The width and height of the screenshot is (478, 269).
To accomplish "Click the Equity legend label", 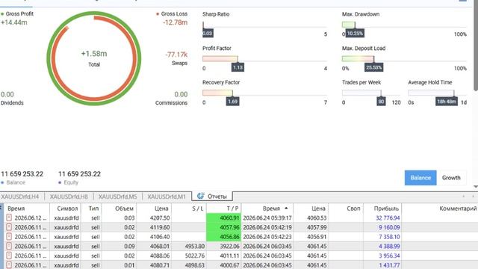I will (x=71, y=182).
